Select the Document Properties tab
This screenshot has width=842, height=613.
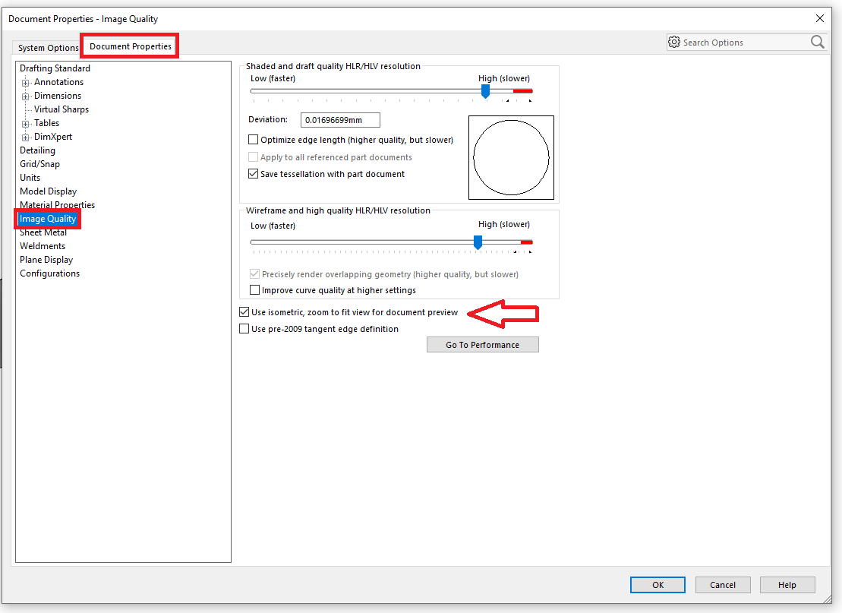click(129, 46)
